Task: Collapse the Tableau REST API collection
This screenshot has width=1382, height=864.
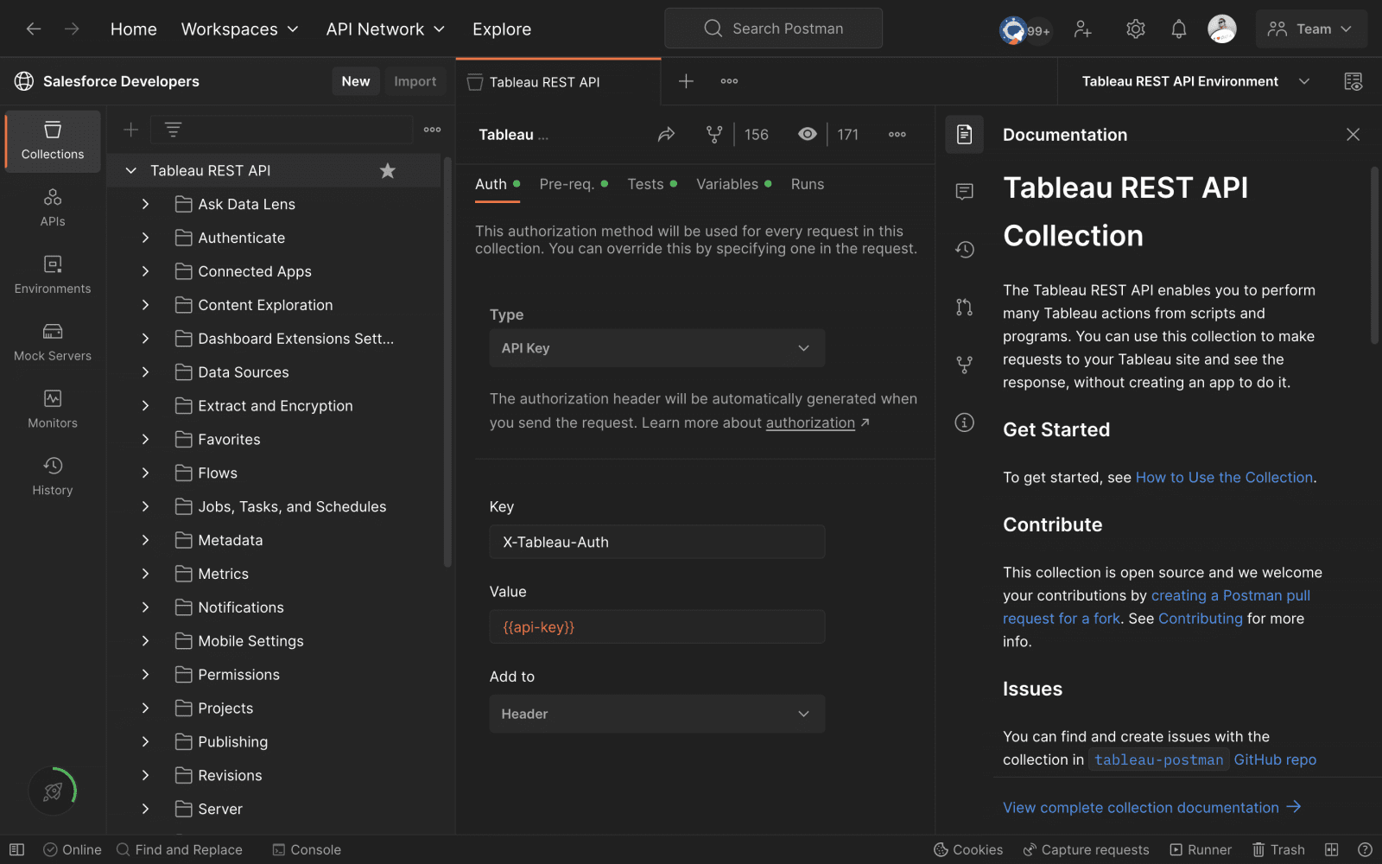Action: point(131,170)
